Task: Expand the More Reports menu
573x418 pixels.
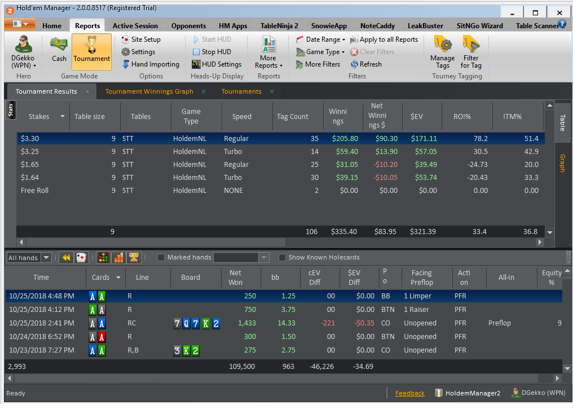Action: click(x=268, y=52)
